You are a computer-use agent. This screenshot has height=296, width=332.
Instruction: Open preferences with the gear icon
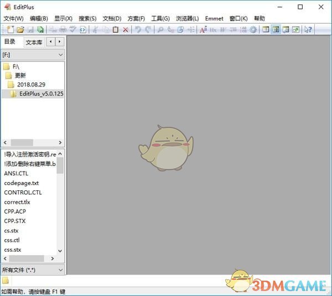(x=253, y=29)
